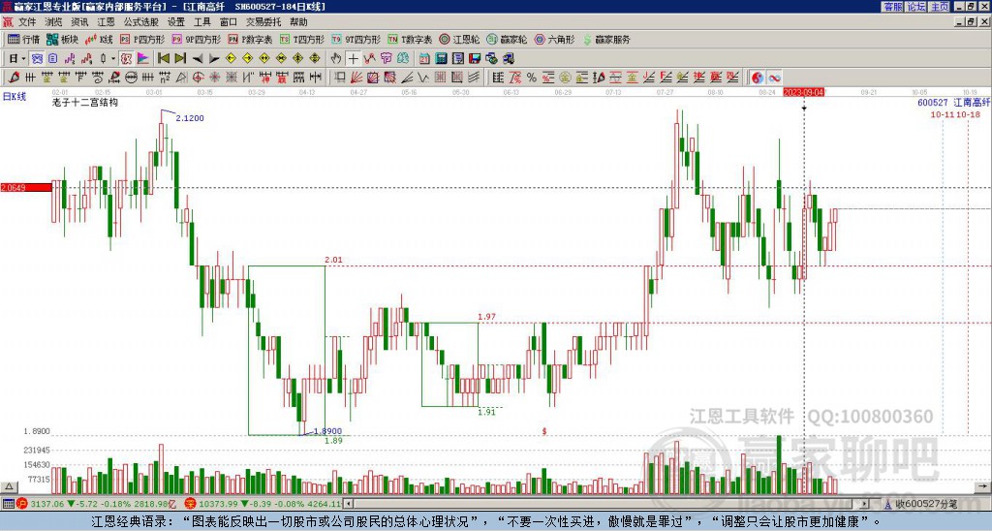Viewport: 992px width, 531px height.
Task: Open the 赢家轮 wheel tool
Action: (507, 39)
